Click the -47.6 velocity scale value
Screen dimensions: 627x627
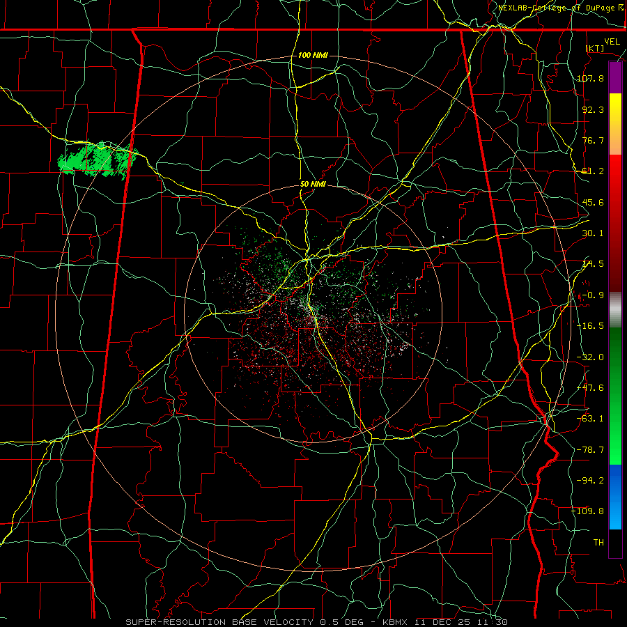pyautogui.click(x=590, y=388)
